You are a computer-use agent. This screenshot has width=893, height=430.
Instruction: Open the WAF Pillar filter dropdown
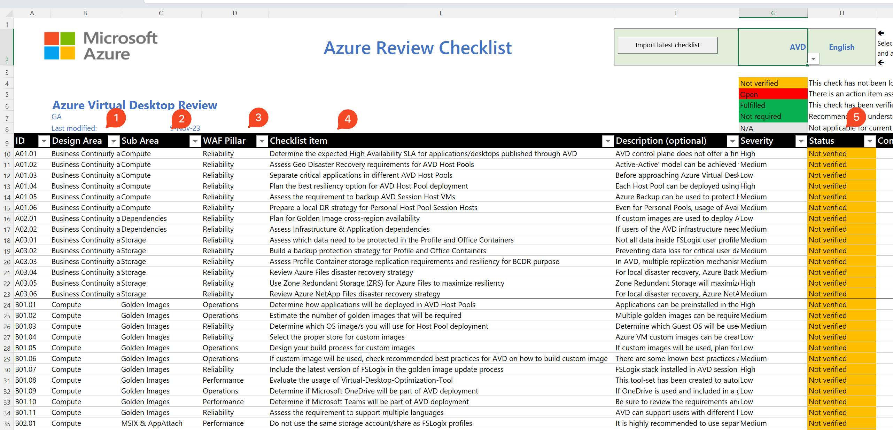tap(262, 142)
